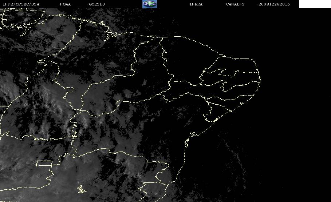The height and width of the screenshot is (202, 331).
Task: Click the blank white box at the top right
Action: (315, 4)
